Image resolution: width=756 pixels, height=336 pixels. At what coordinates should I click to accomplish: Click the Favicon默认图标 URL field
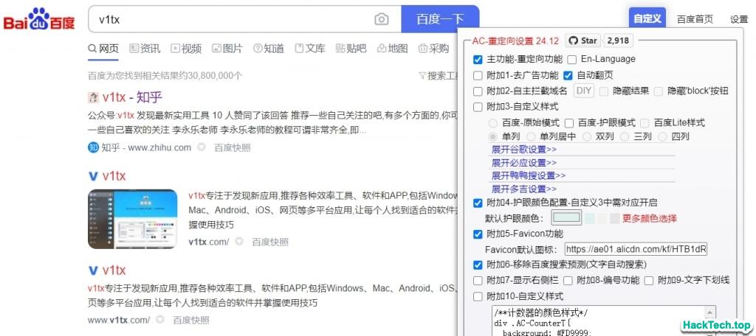(636, 249)
